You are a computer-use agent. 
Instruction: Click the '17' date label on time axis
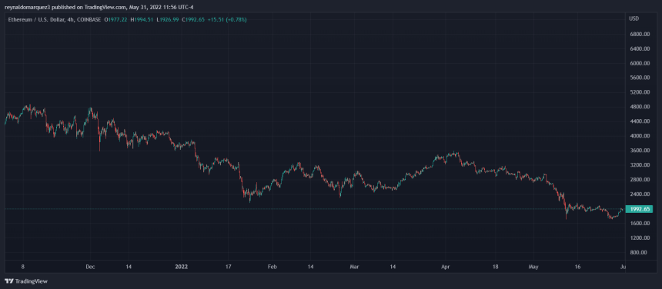pyautogui.click(x=228, y=267)
